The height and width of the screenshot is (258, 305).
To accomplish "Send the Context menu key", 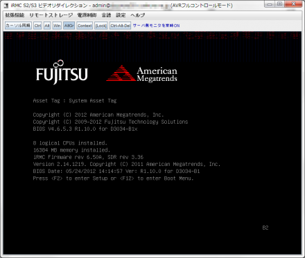I will point(85,26).
